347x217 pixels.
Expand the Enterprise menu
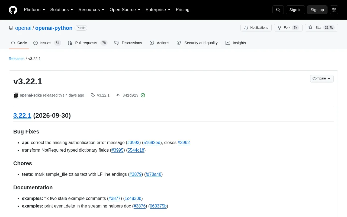point(158,10)
